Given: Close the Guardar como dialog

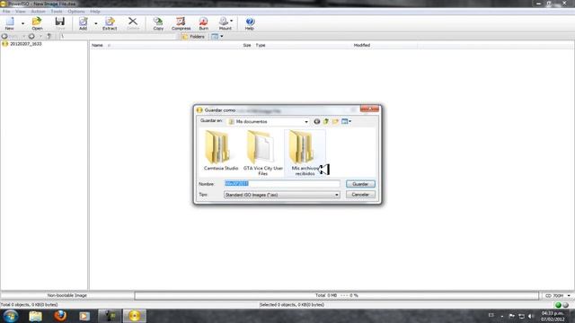Looking at the screenshot, I should click(369, 109).
